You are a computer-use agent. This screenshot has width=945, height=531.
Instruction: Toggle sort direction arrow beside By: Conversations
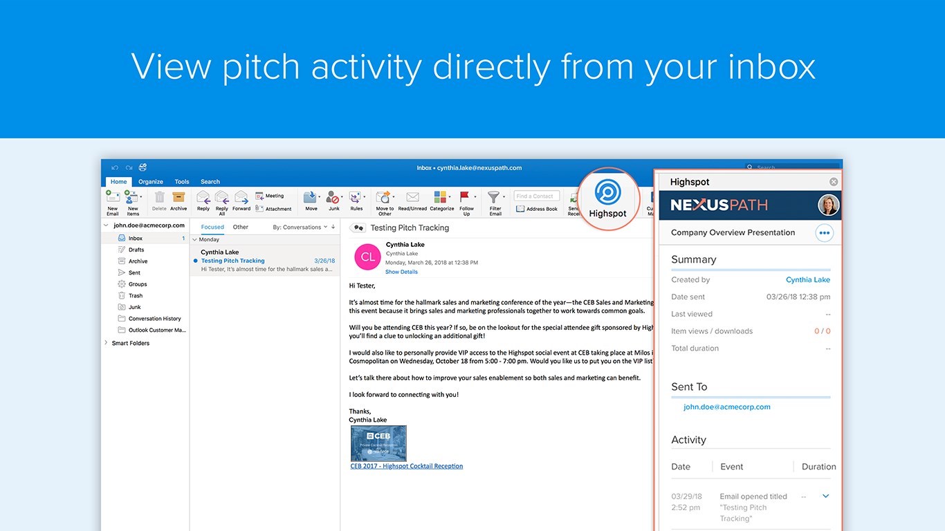click(333, 227)
